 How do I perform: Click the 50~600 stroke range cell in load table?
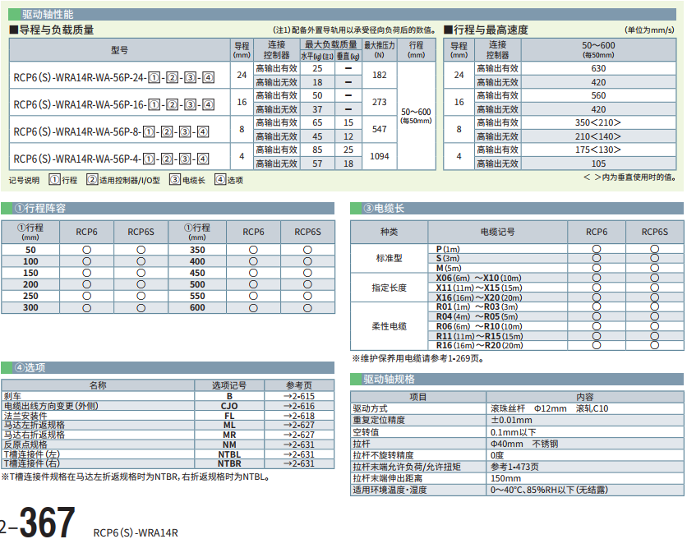417,116
